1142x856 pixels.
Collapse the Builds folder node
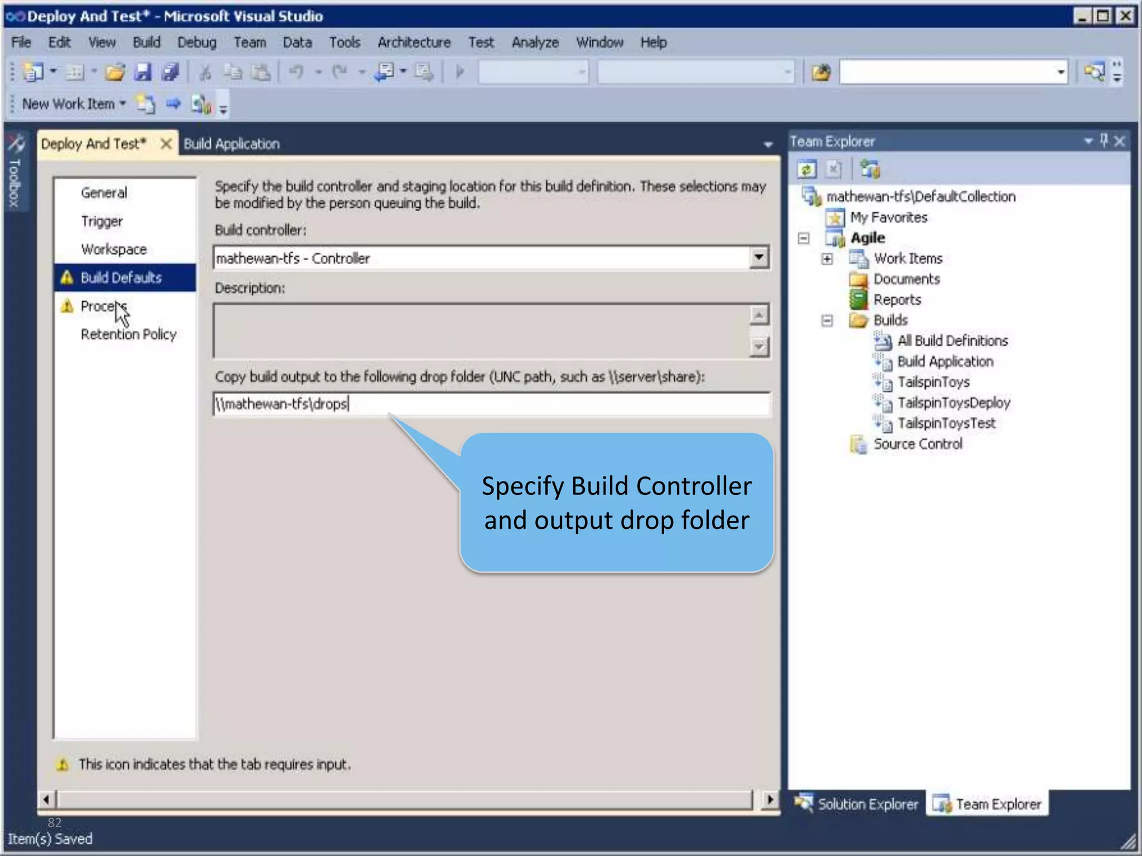click(x=827, y=320)
